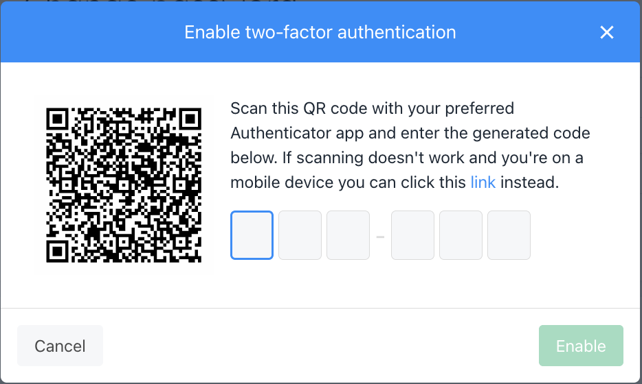Select the fifth digit code box
This screenshot has height=384, width=642.
coord(461,235)
